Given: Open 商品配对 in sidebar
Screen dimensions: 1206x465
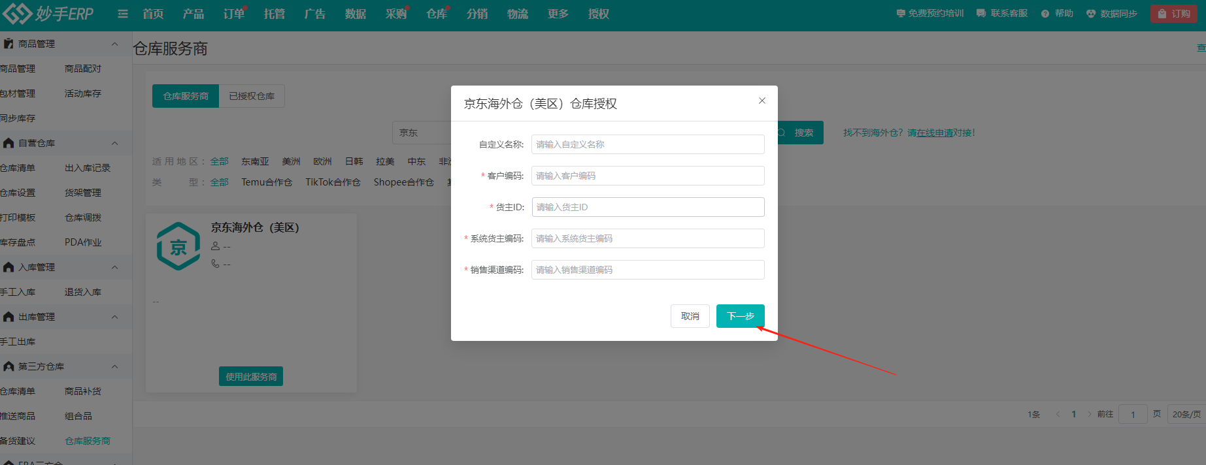Looking at the screenshot, I should point(83,69).
